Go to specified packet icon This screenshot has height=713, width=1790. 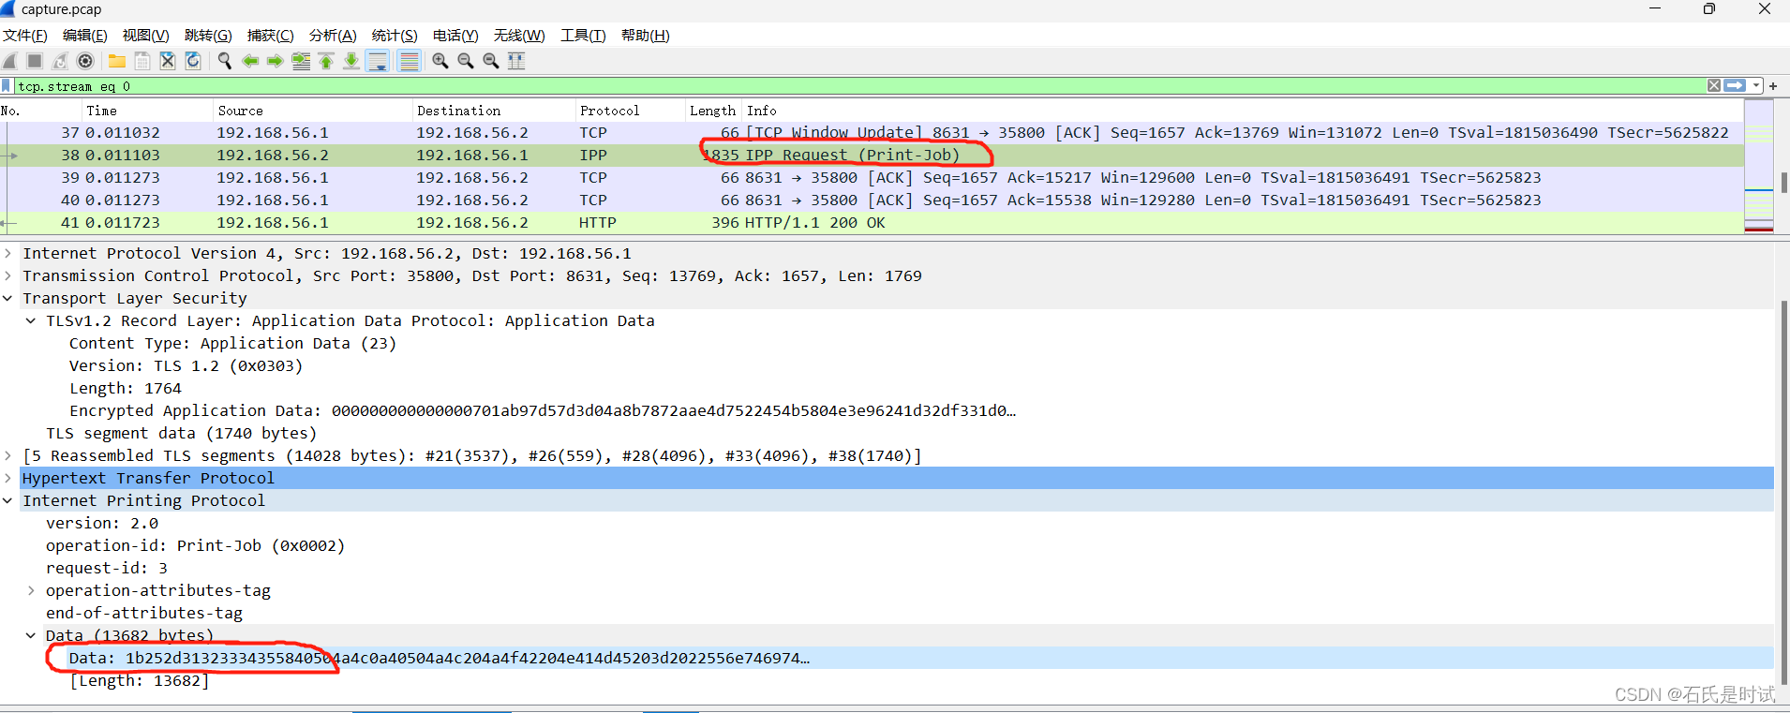(301, 61)
